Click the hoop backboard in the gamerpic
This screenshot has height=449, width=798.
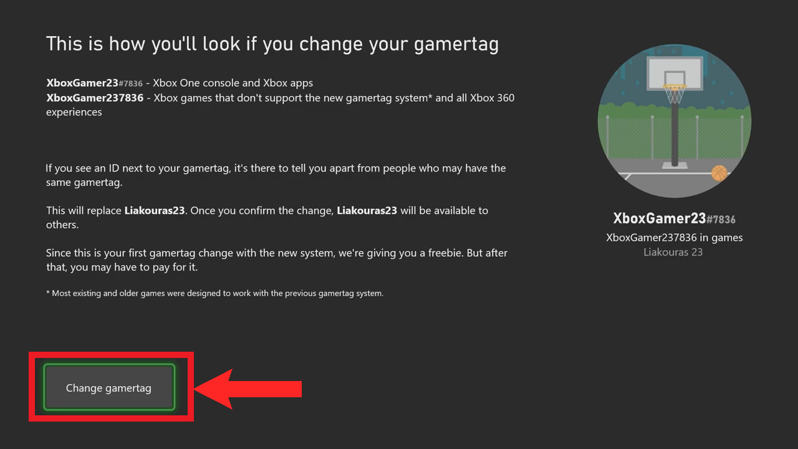tap(674, 73)
